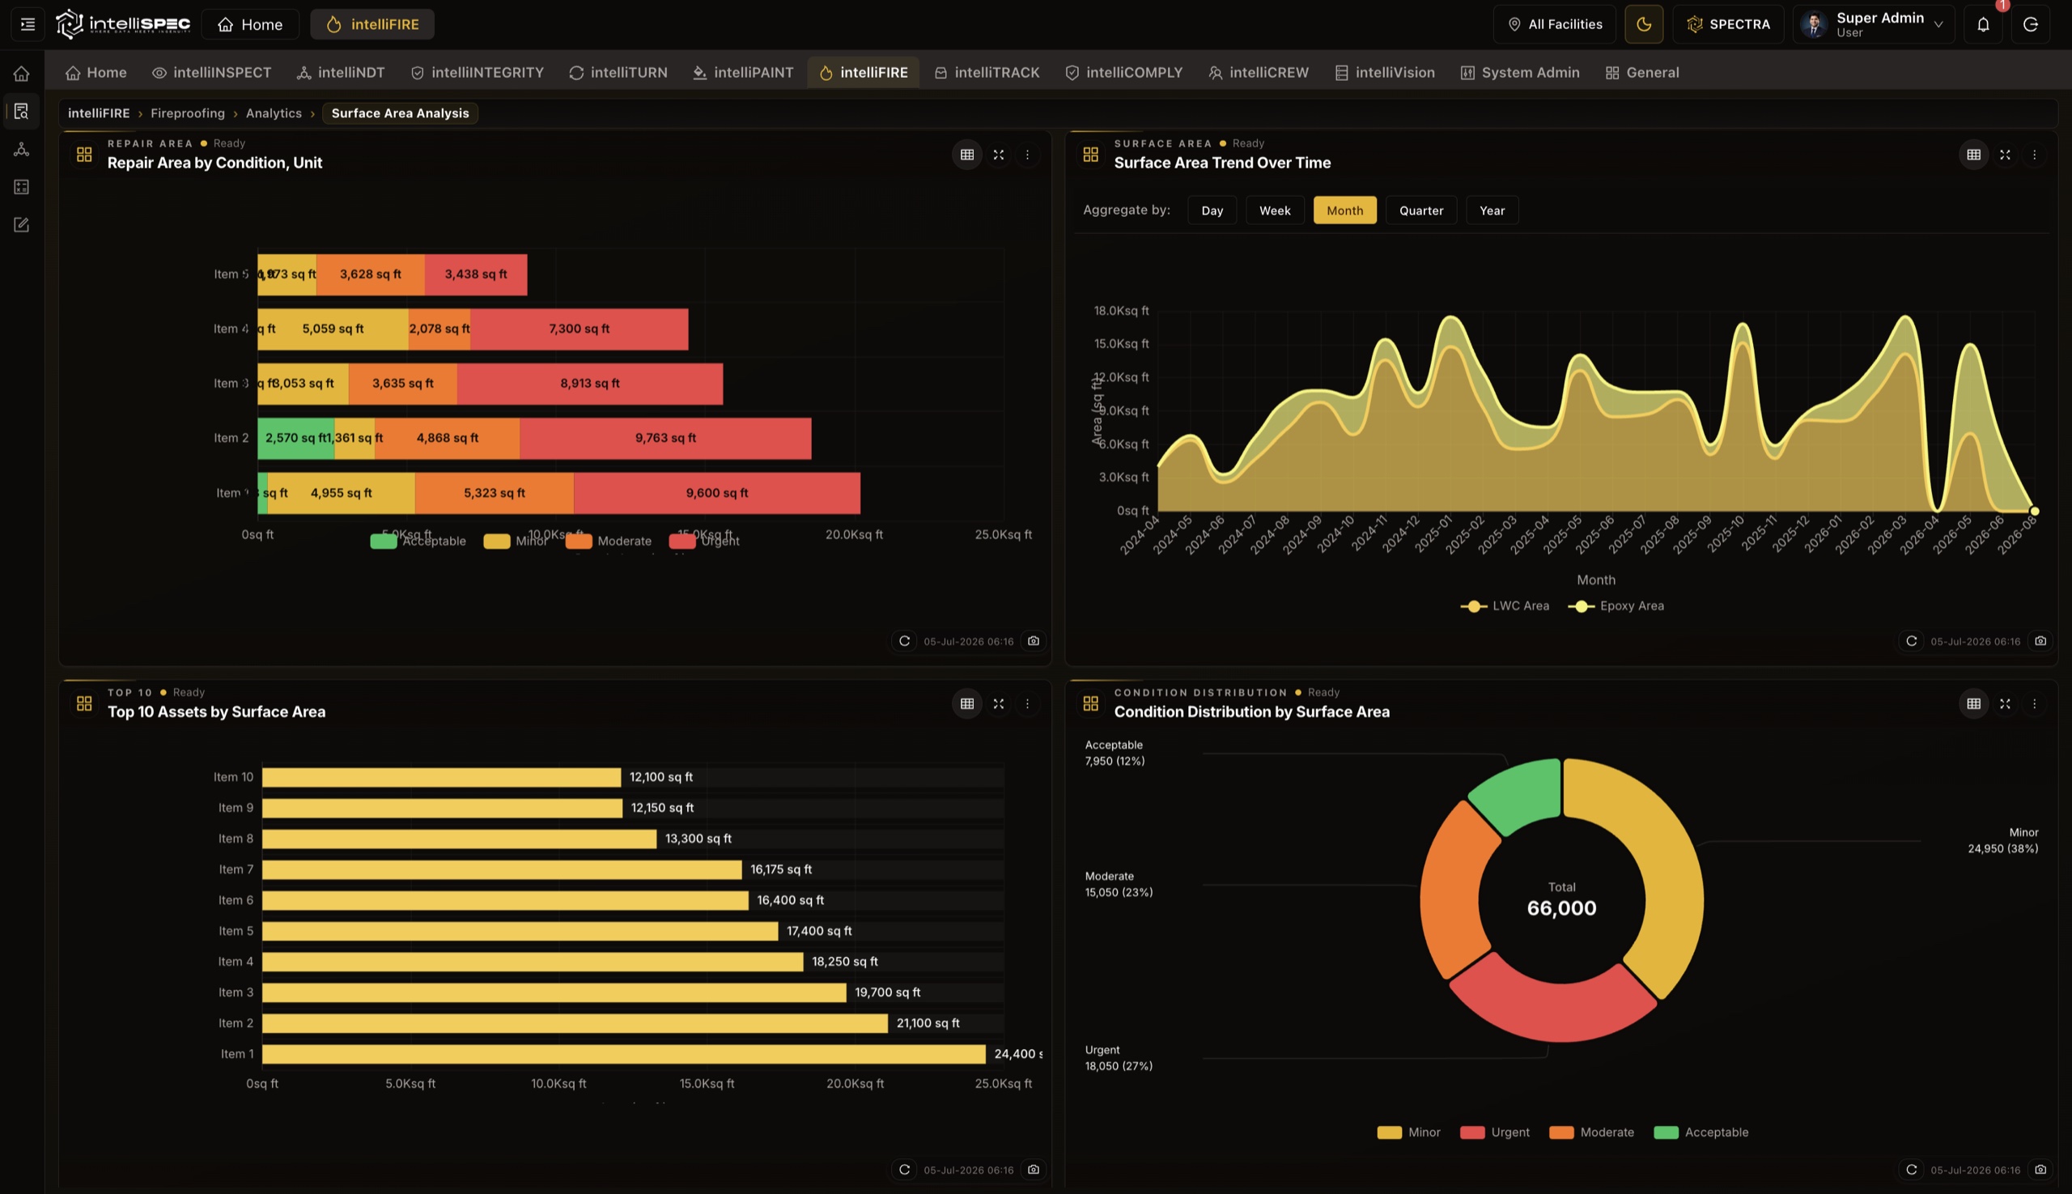Image resolution: width=2072 pixels, height=1194 pixels.
Task: Open All Facilities selector
Action: 1554,23
